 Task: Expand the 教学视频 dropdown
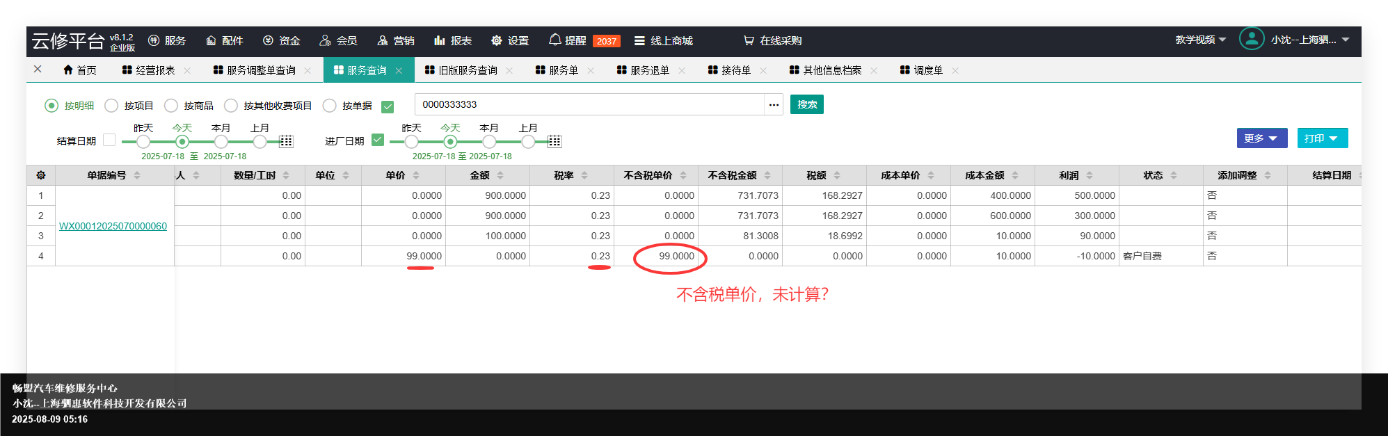[x=1201, y=40]
